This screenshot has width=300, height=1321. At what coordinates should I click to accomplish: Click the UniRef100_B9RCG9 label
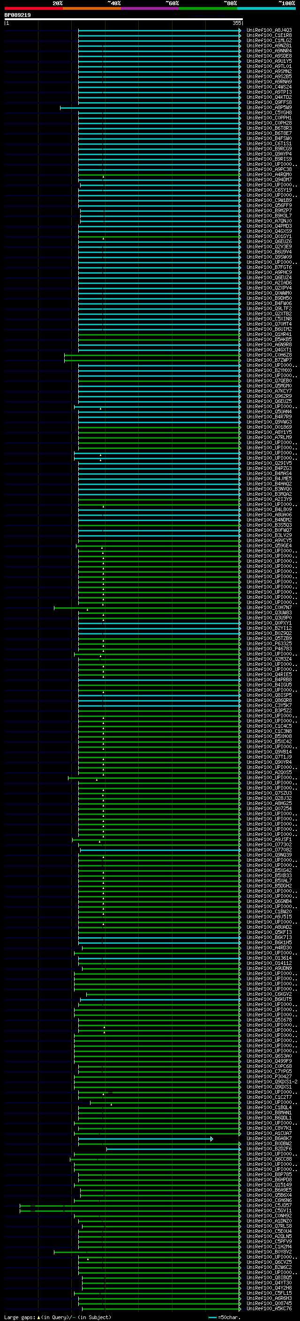(x=269, y=149)
